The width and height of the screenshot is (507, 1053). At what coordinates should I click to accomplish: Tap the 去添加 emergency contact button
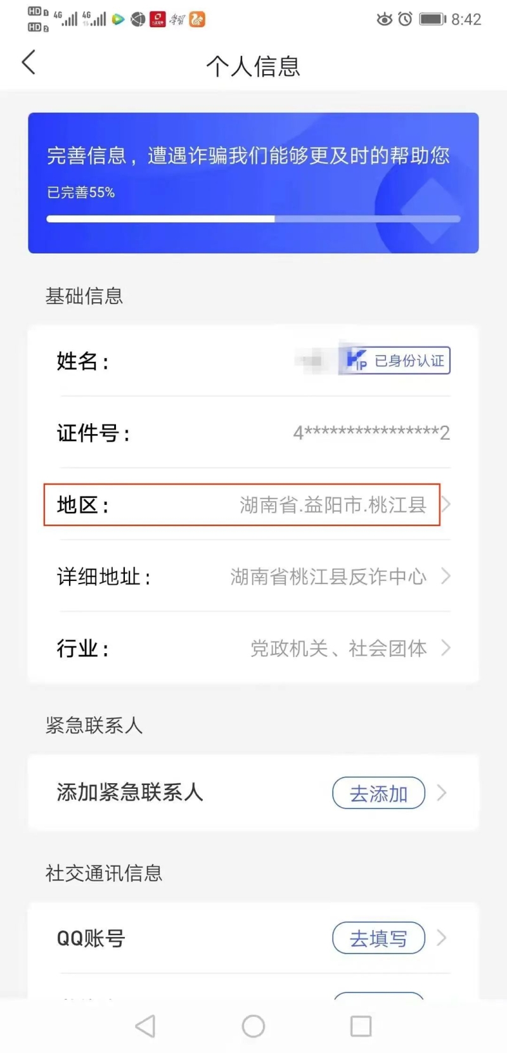point(378,793)
